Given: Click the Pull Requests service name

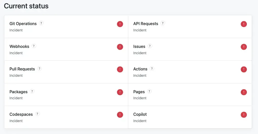Looking at the screenshot, I should pyautogui.click(x=22, y=69).
